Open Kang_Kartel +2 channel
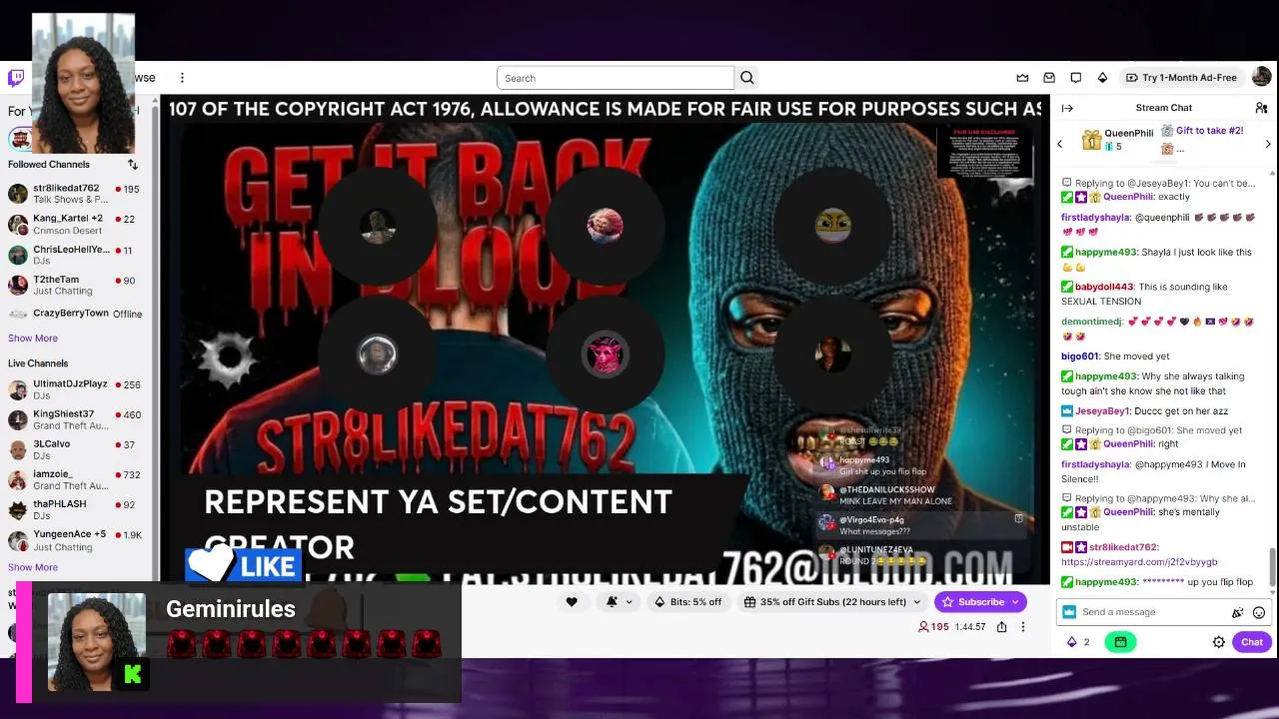The width and height of the screenshot is (1279, 719). click(x=76, y=224)
